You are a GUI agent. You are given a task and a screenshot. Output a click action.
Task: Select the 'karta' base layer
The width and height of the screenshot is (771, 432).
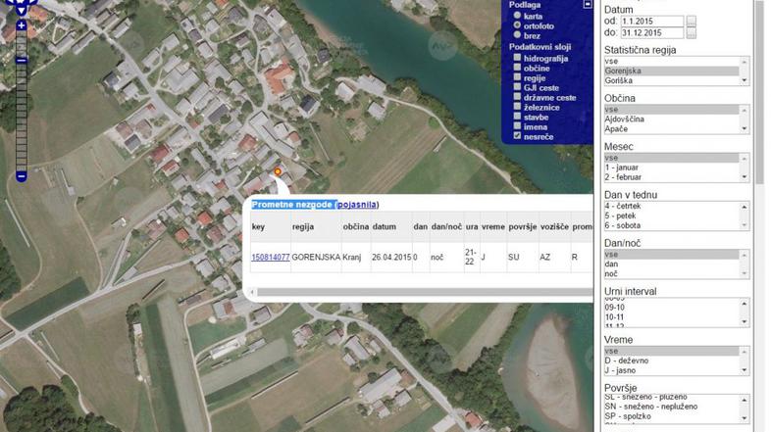click(517, 17)
